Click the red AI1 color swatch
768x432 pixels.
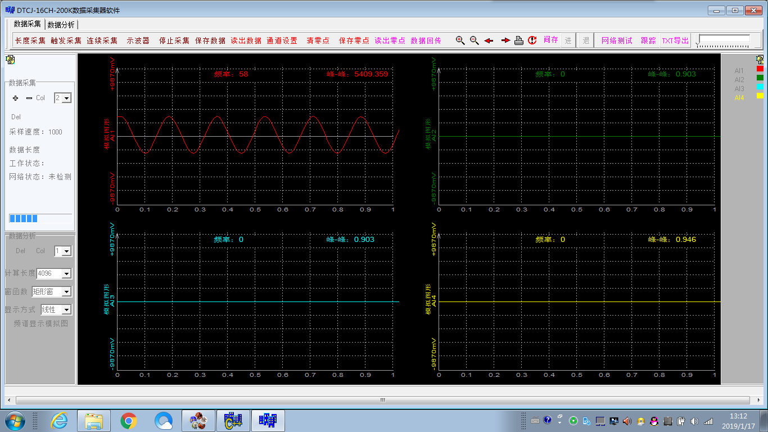click(760, 69)
